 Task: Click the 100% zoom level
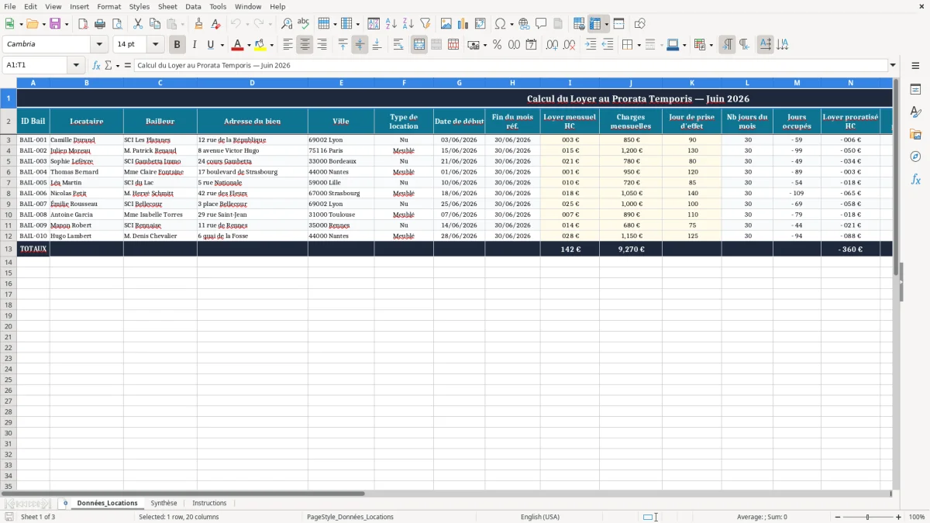[917, 517]
